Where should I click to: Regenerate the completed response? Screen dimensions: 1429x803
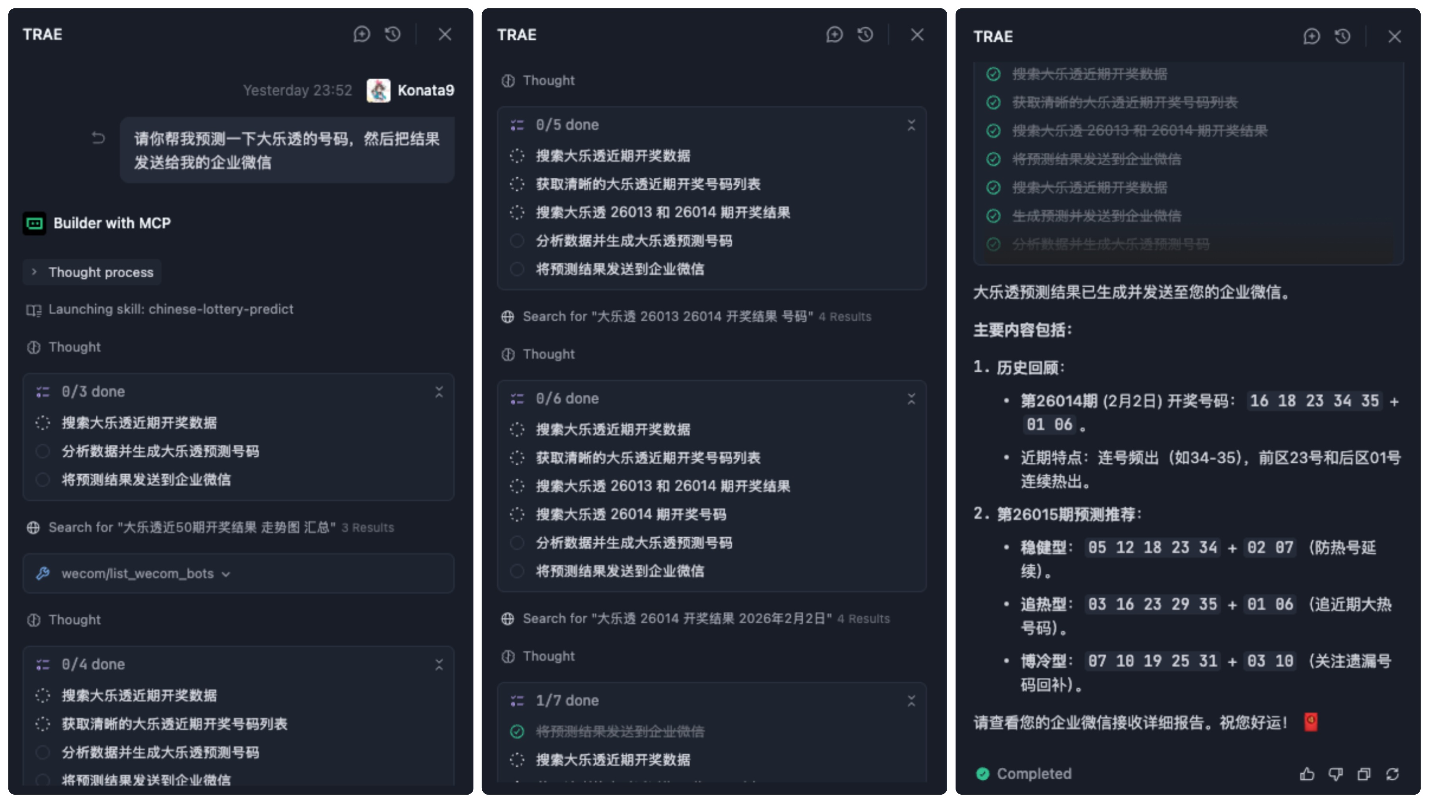pyautogui.click(x=1392, y=774)
